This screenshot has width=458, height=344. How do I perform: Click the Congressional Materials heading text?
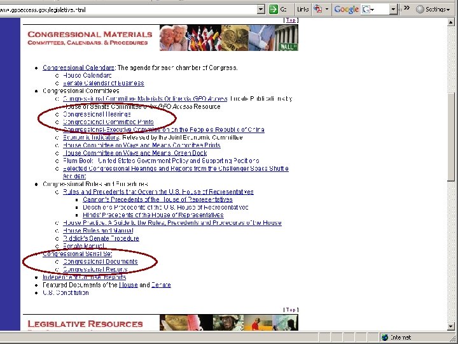pyautogui.click(x=90, y=34)
